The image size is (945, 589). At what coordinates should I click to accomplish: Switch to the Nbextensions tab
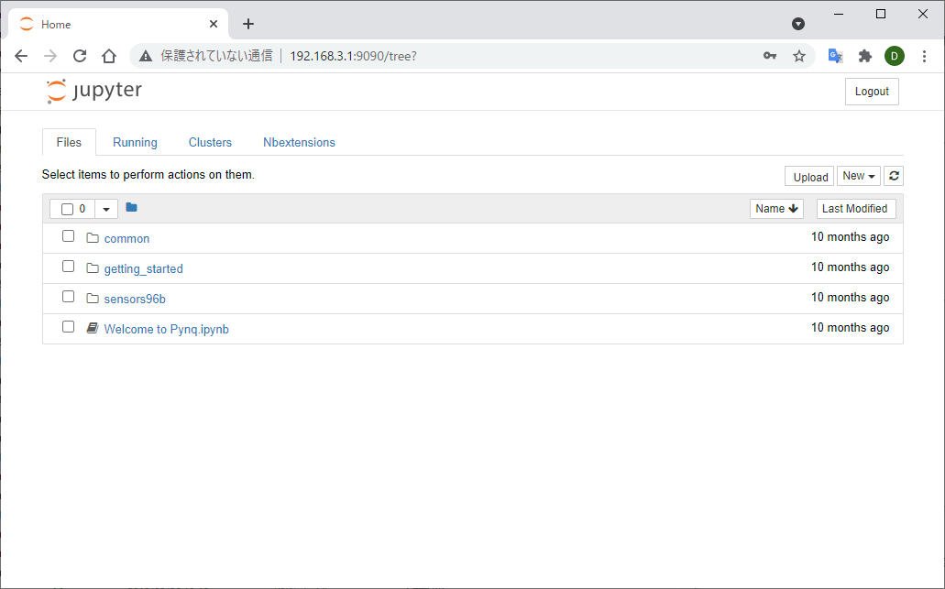[x=299, y=142]
